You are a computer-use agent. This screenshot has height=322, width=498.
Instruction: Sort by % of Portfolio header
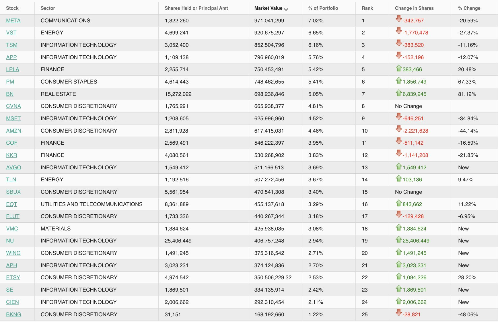[323, 8]
